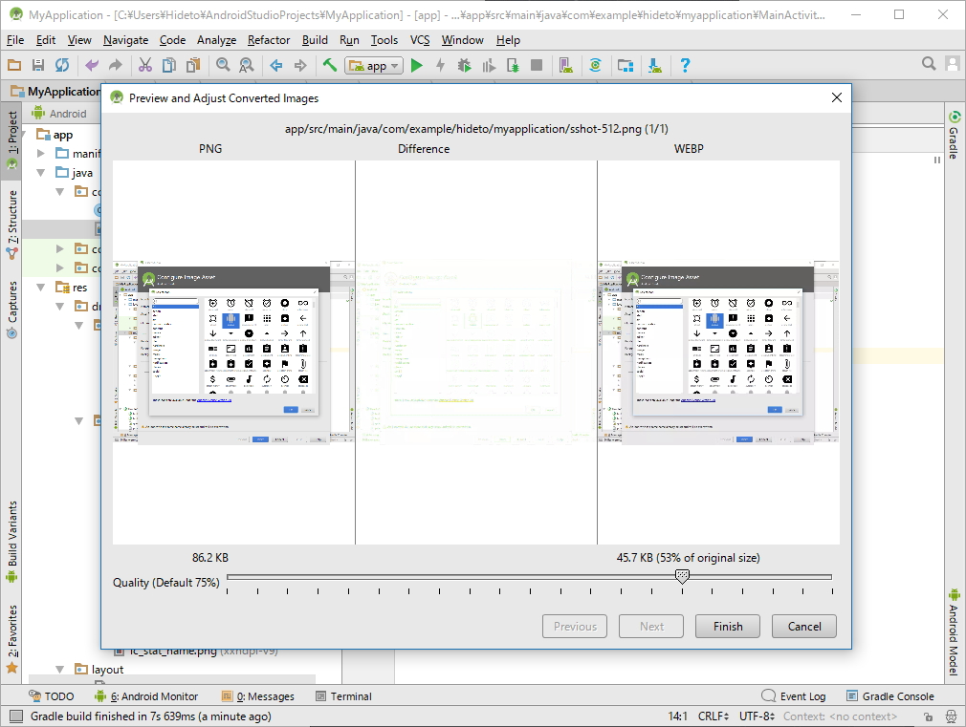Viewport: 966px width, 727px height.
Task: Toggle the Captures tool window
Action: coord(11,310)
